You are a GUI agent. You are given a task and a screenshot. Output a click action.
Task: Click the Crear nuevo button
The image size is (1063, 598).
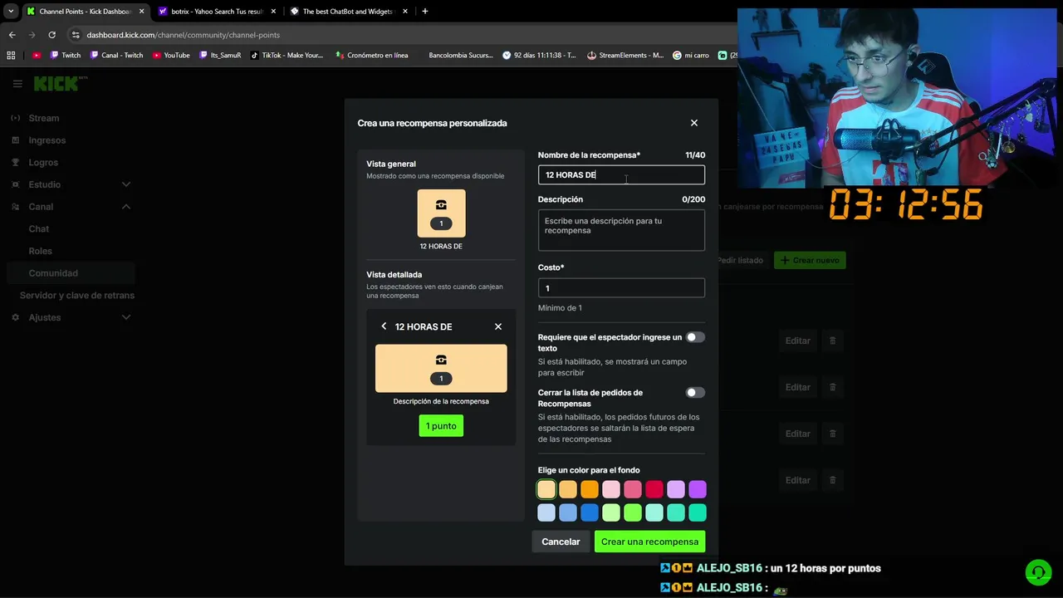[x=810, y=260]
